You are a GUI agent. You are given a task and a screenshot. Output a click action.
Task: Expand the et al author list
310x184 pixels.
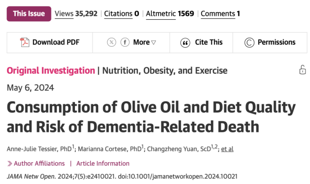click(x=227, y=149)
